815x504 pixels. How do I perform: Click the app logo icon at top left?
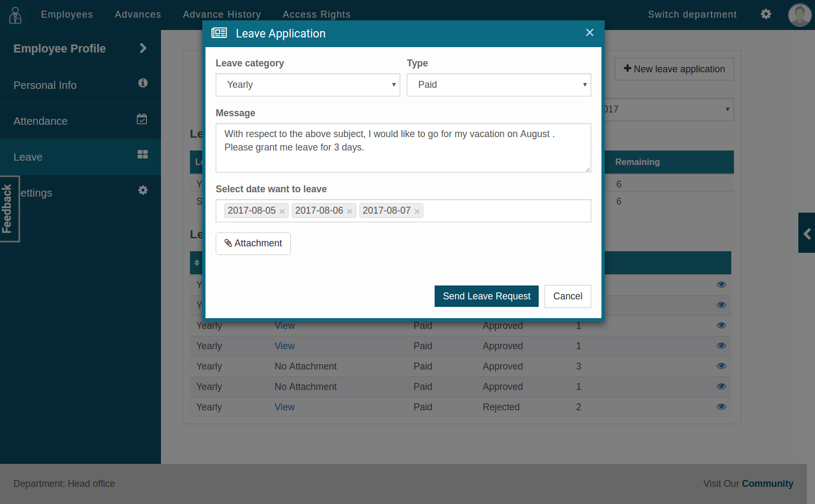[x=15, y=14]
